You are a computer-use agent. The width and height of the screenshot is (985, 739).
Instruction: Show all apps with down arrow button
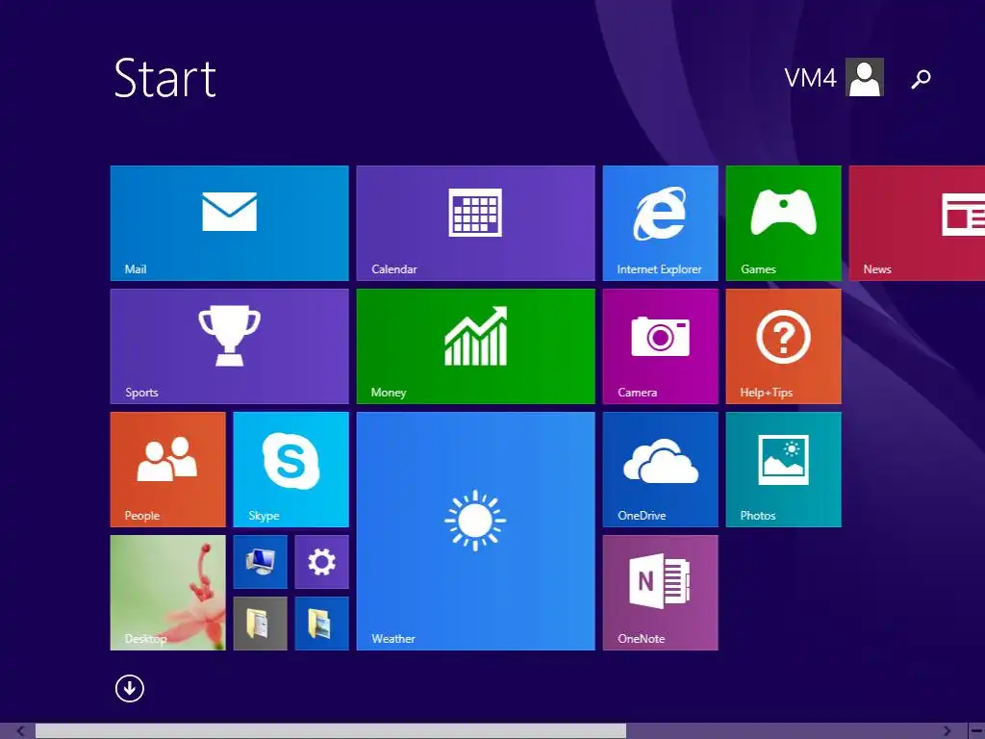point(130,689)
